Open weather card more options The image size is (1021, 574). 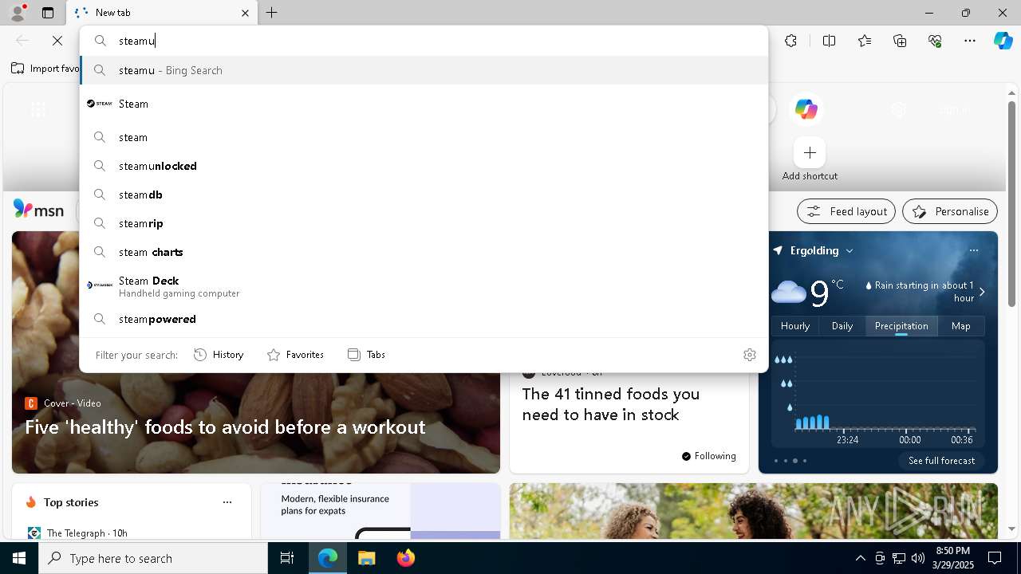973,250
